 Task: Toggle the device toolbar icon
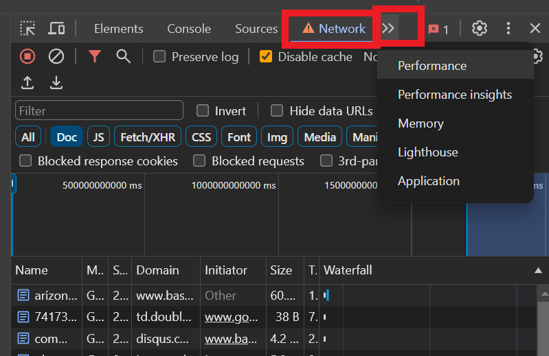56,28
